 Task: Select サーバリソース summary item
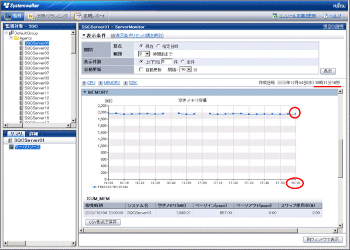coord(28,147)
